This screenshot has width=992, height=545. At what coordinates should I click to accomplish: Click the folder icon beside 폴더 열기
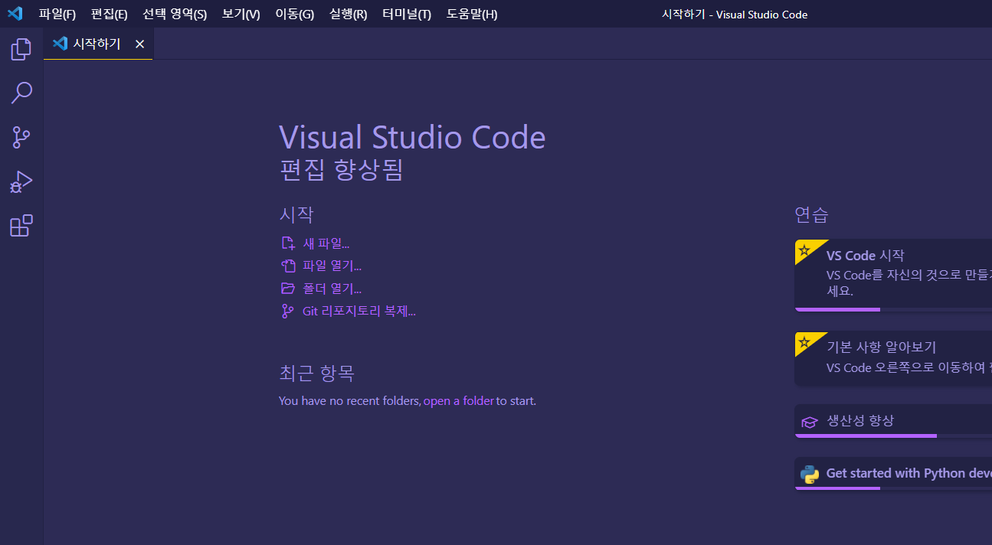coord(288,289)
